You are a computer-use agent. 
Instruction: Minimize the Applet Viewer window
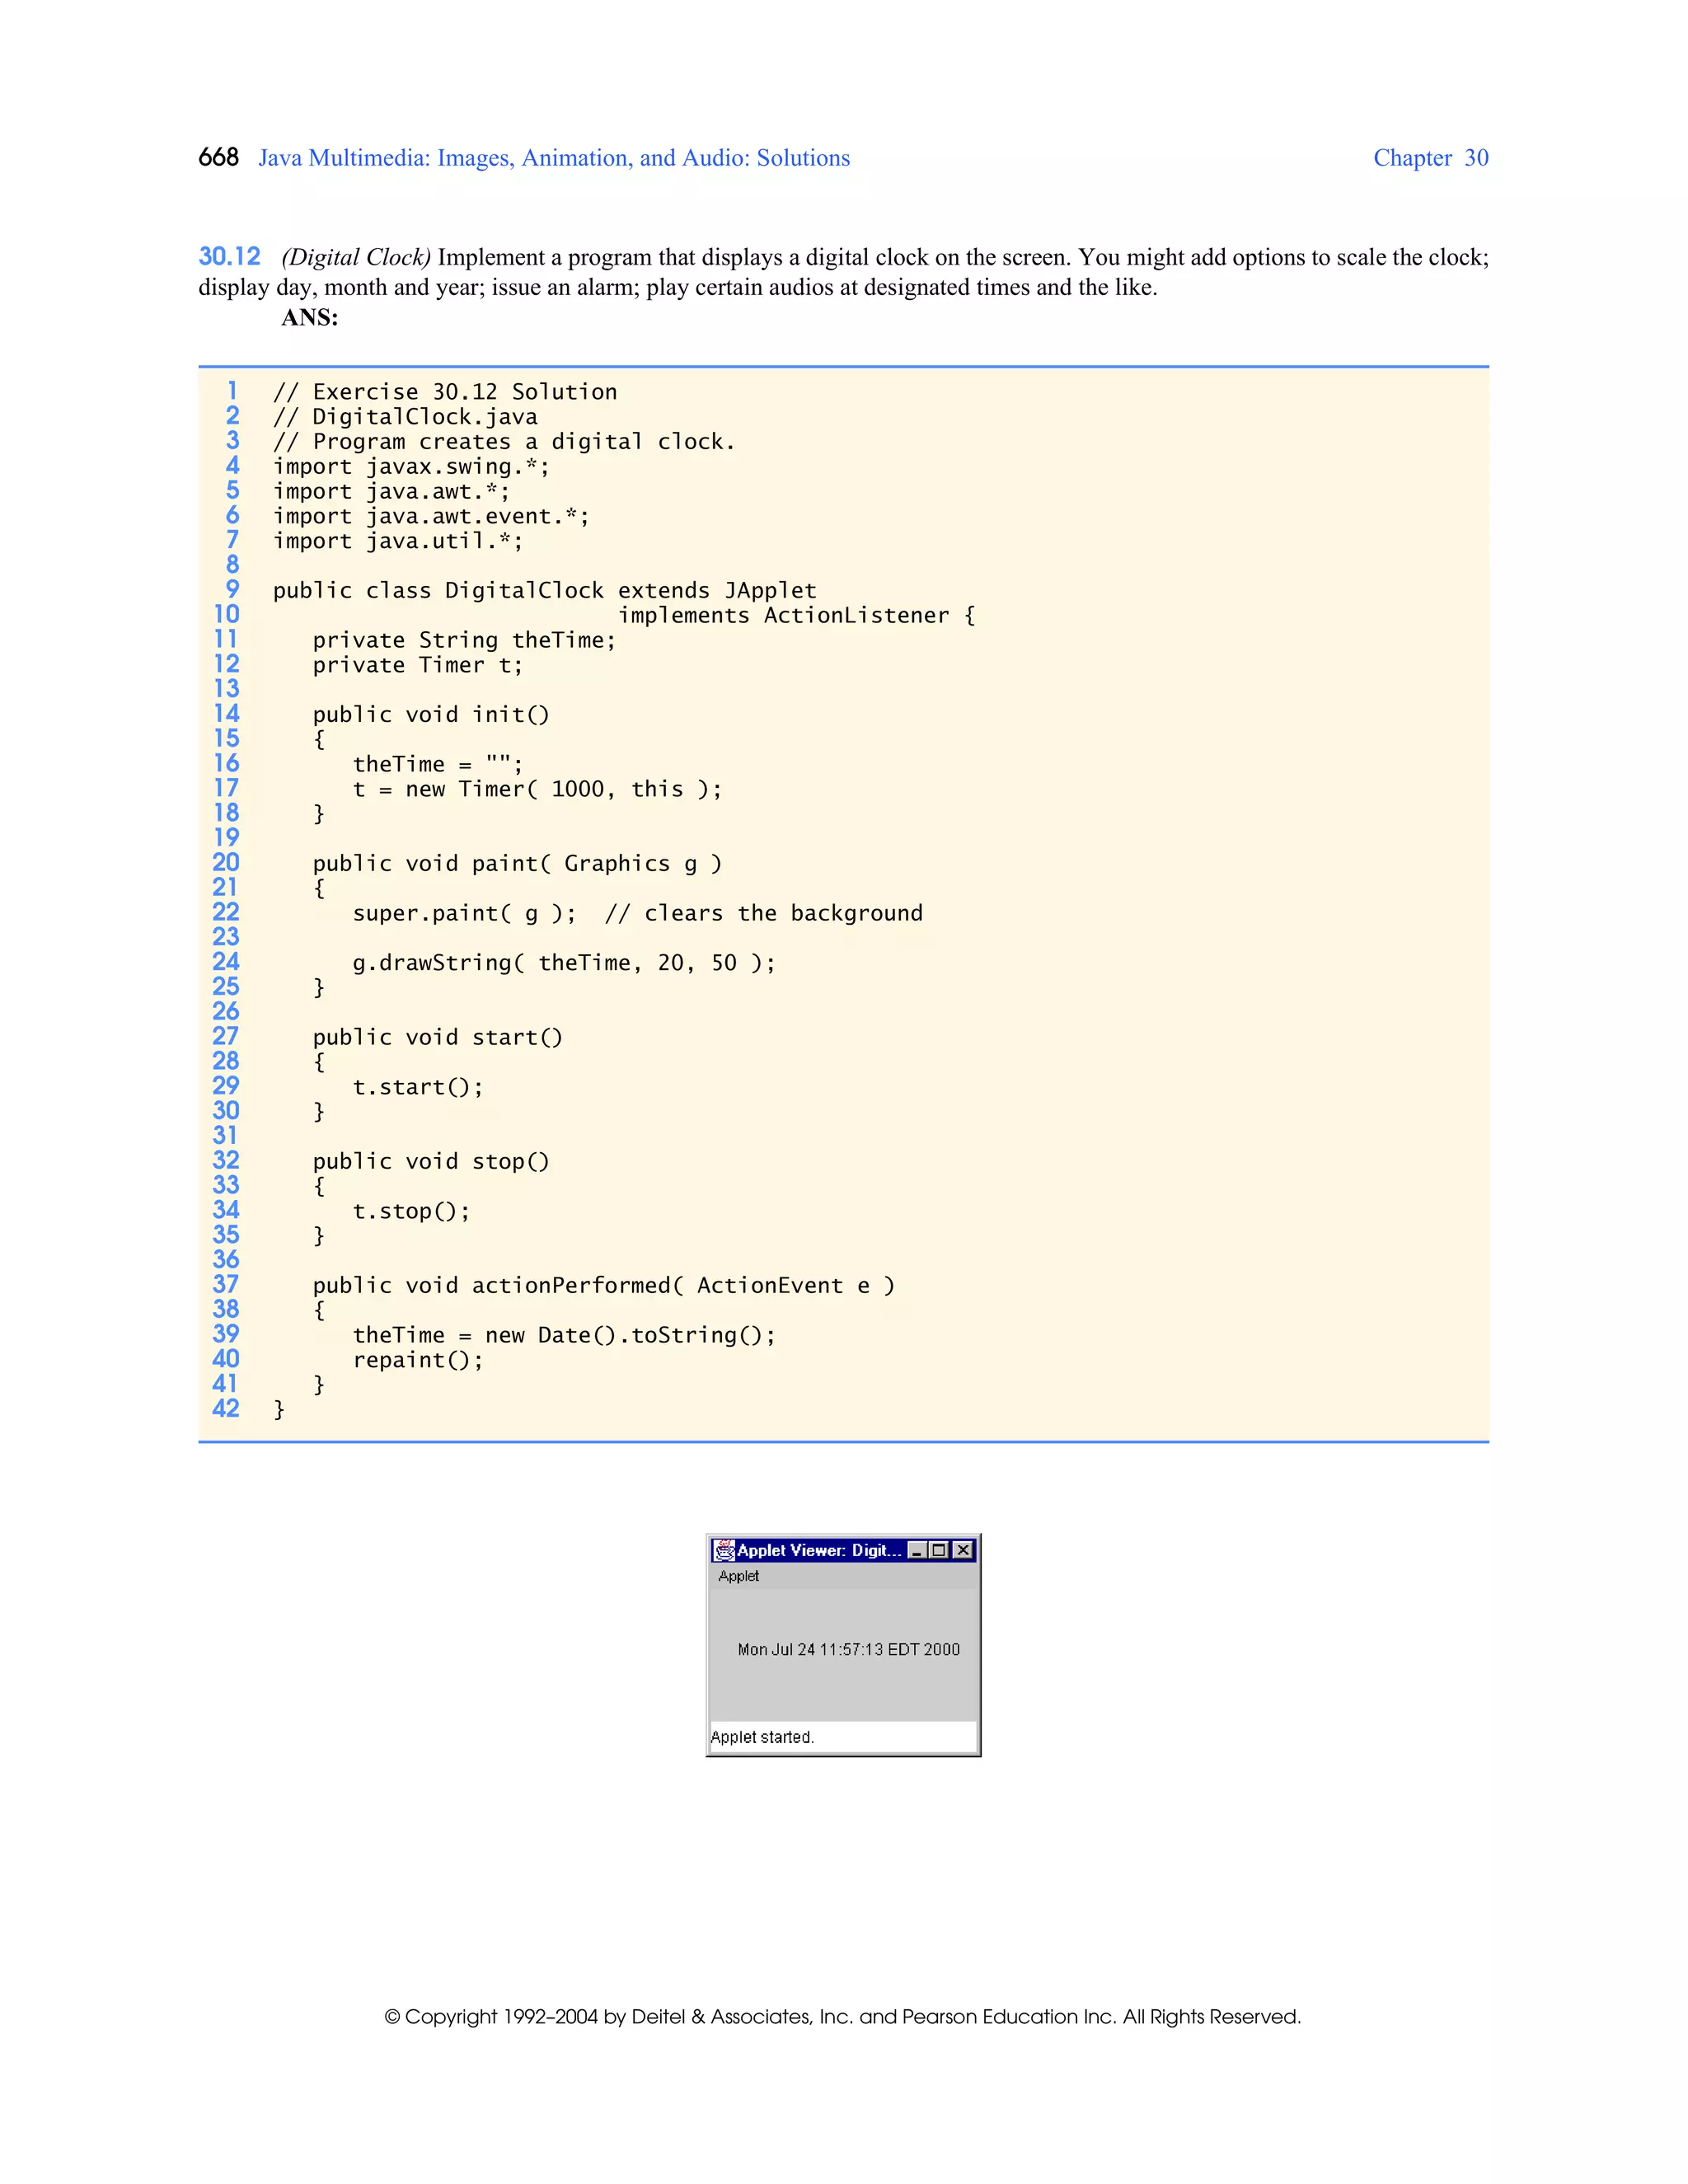coord(917,1550)
